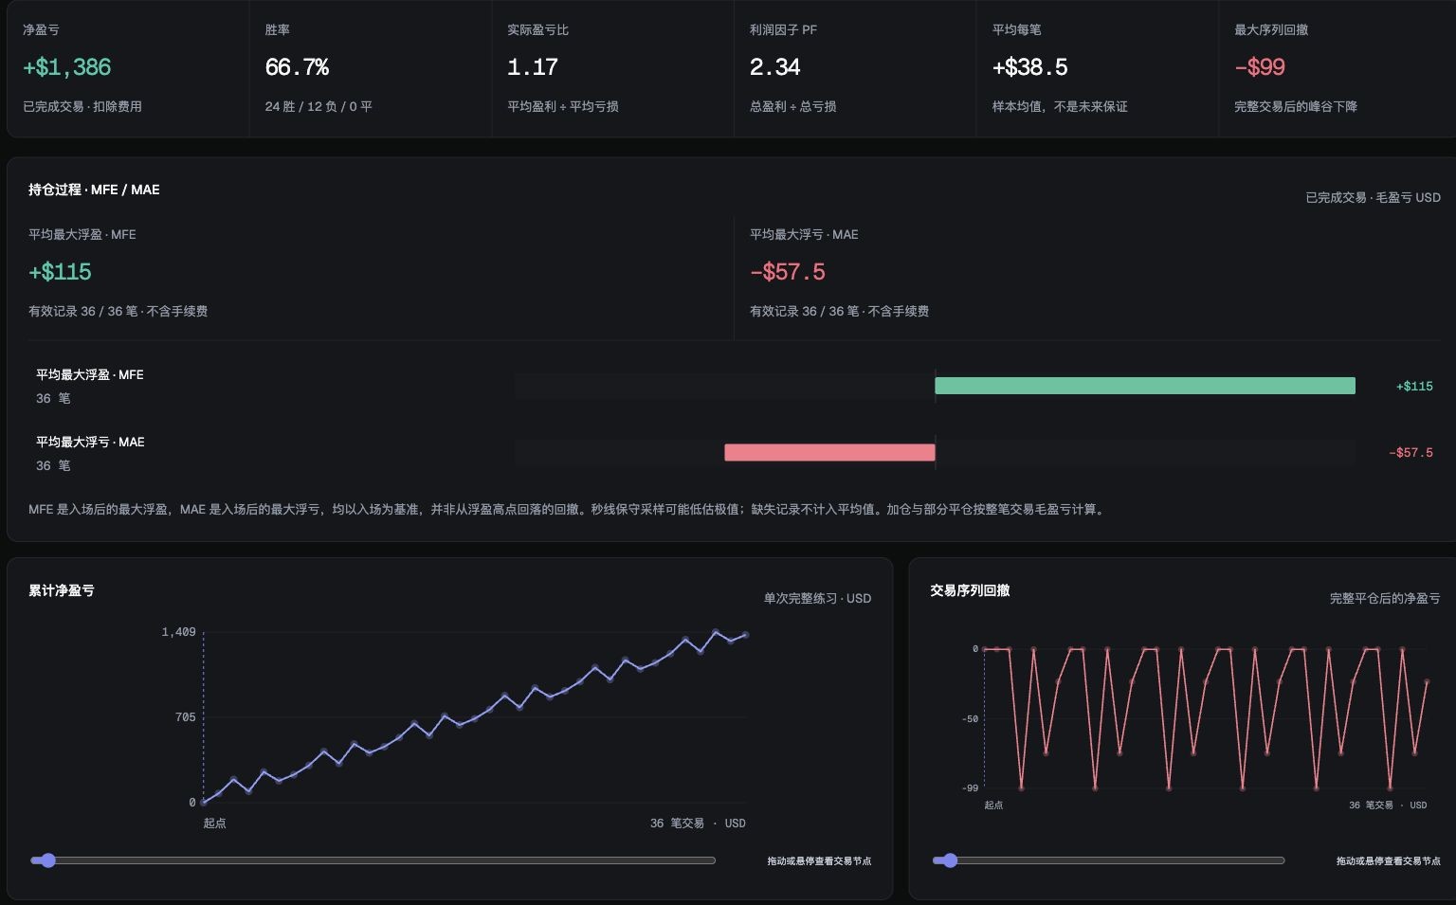Click the large +$115 MFE figure
This screenshot has height=905, width=1456.
[x=60, y=272]
